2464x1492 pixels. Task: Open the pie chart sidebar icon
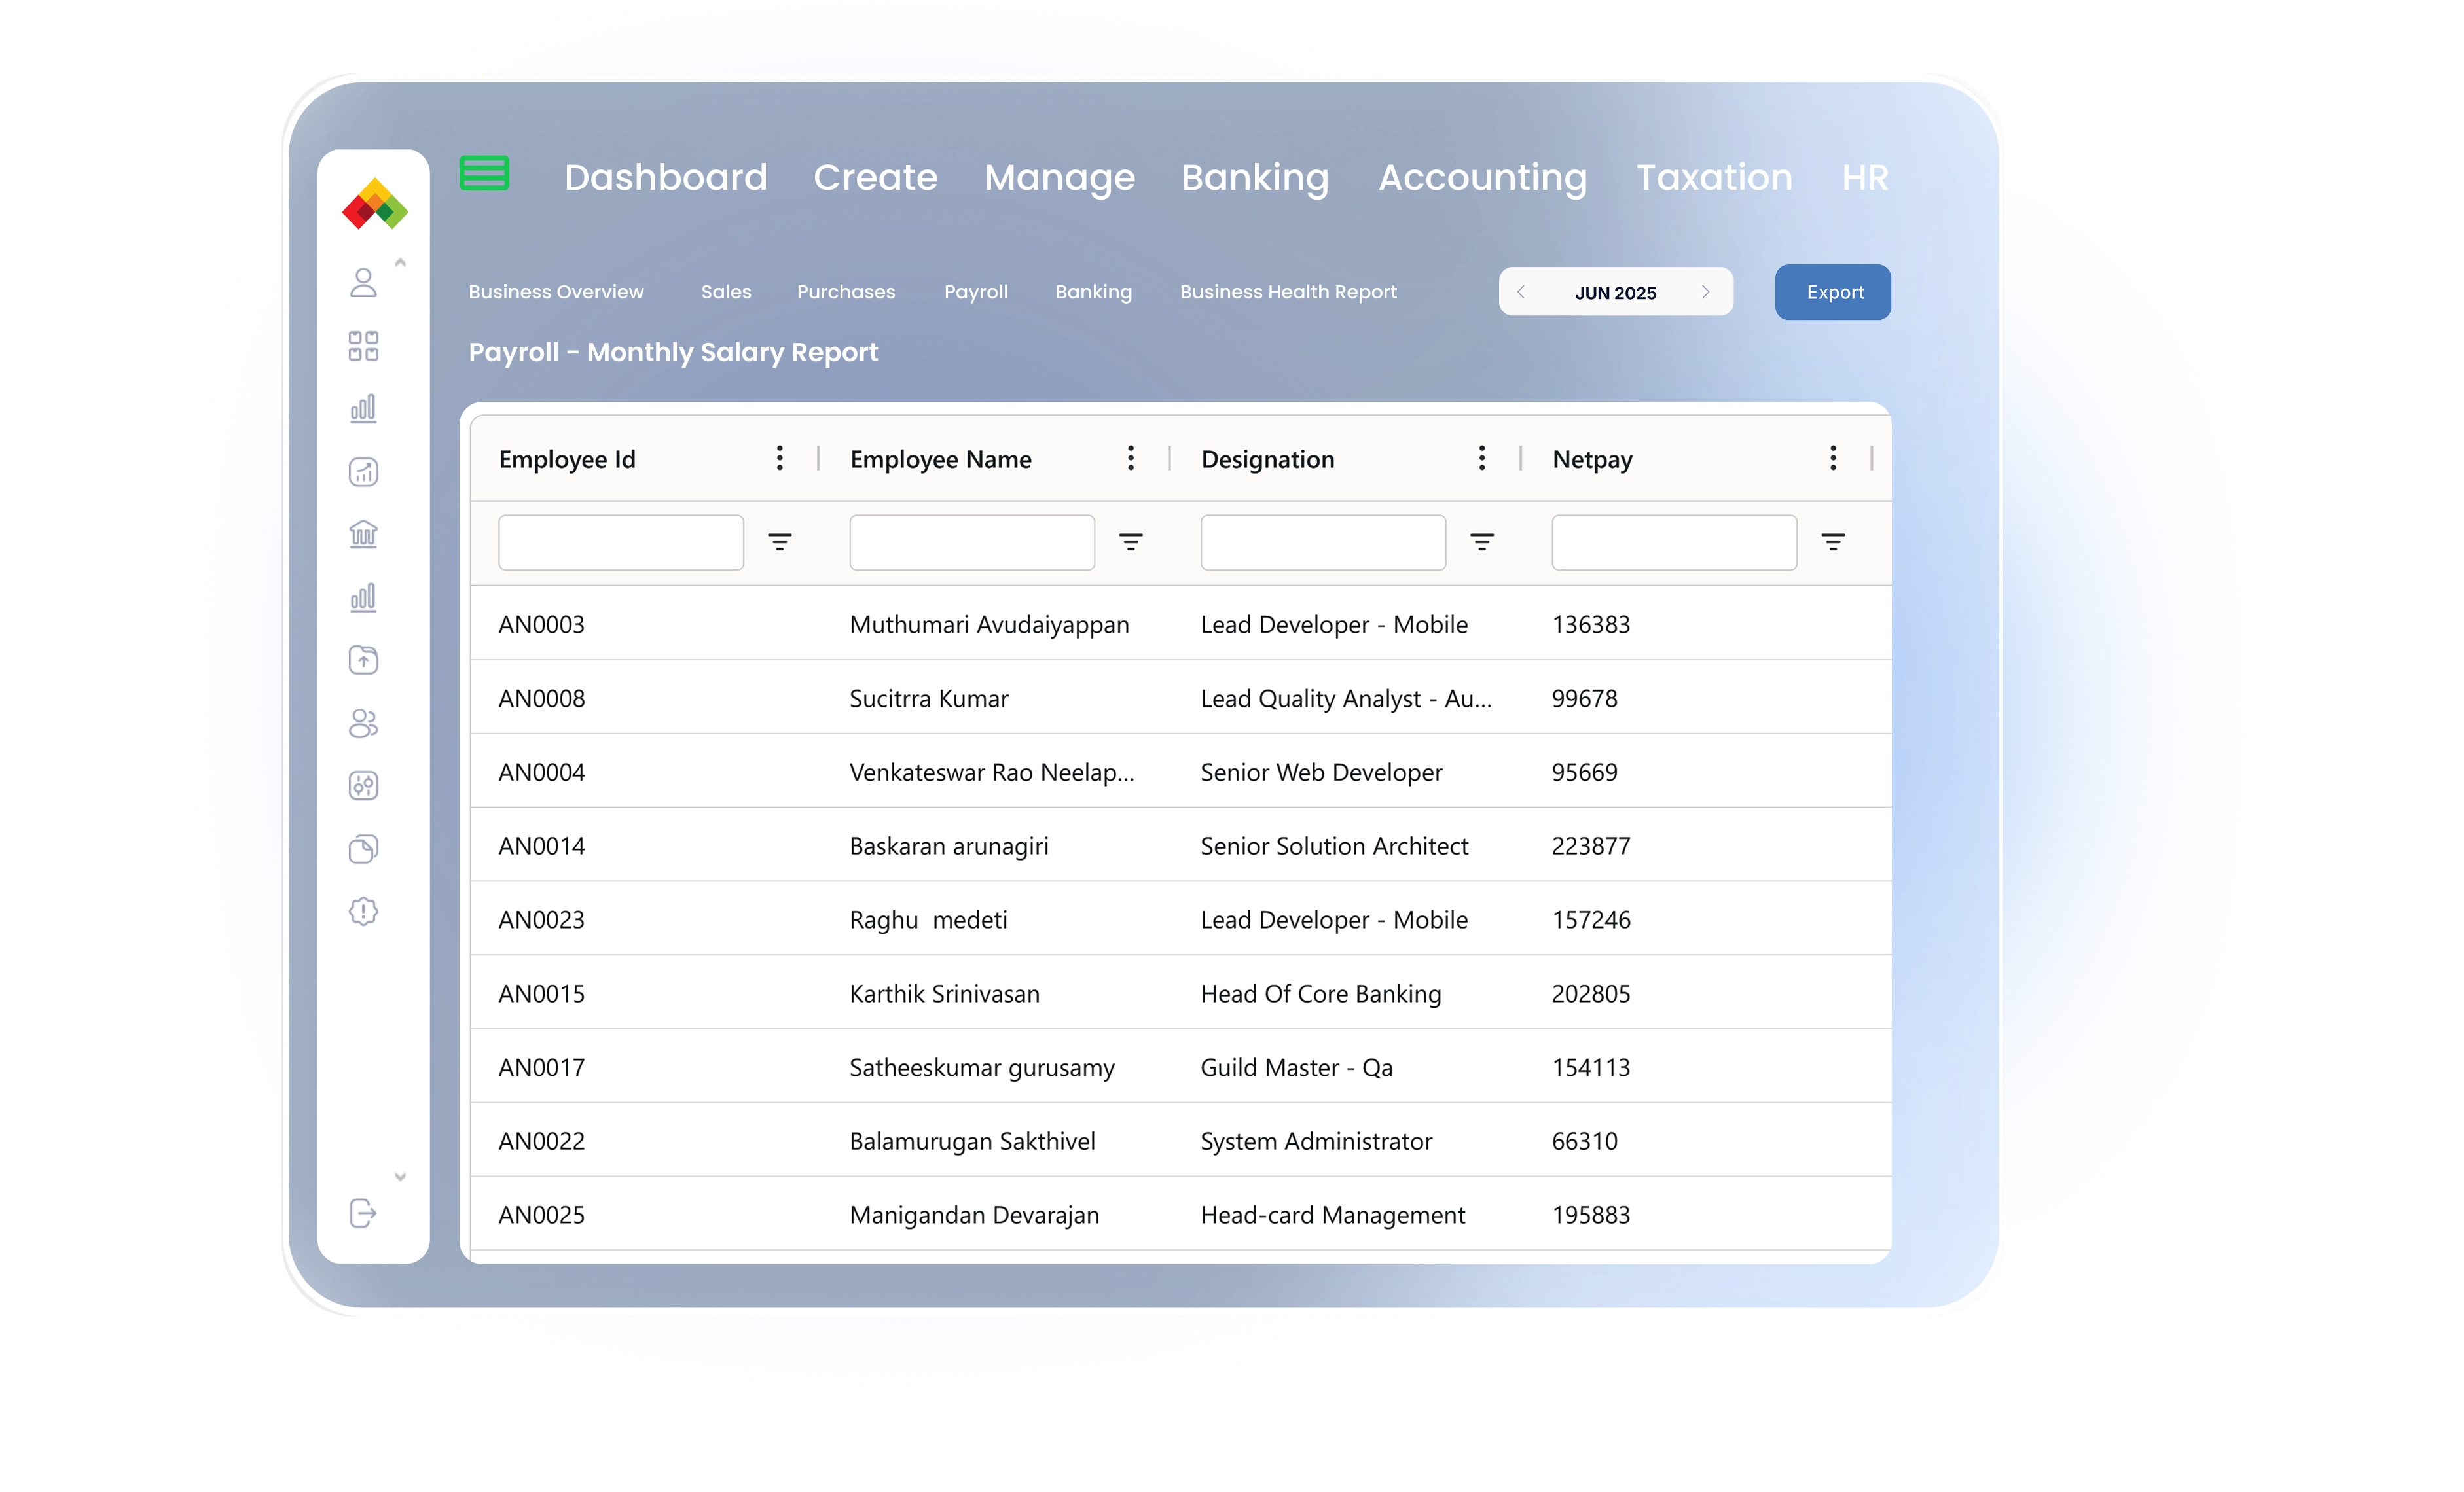point(363,849)
